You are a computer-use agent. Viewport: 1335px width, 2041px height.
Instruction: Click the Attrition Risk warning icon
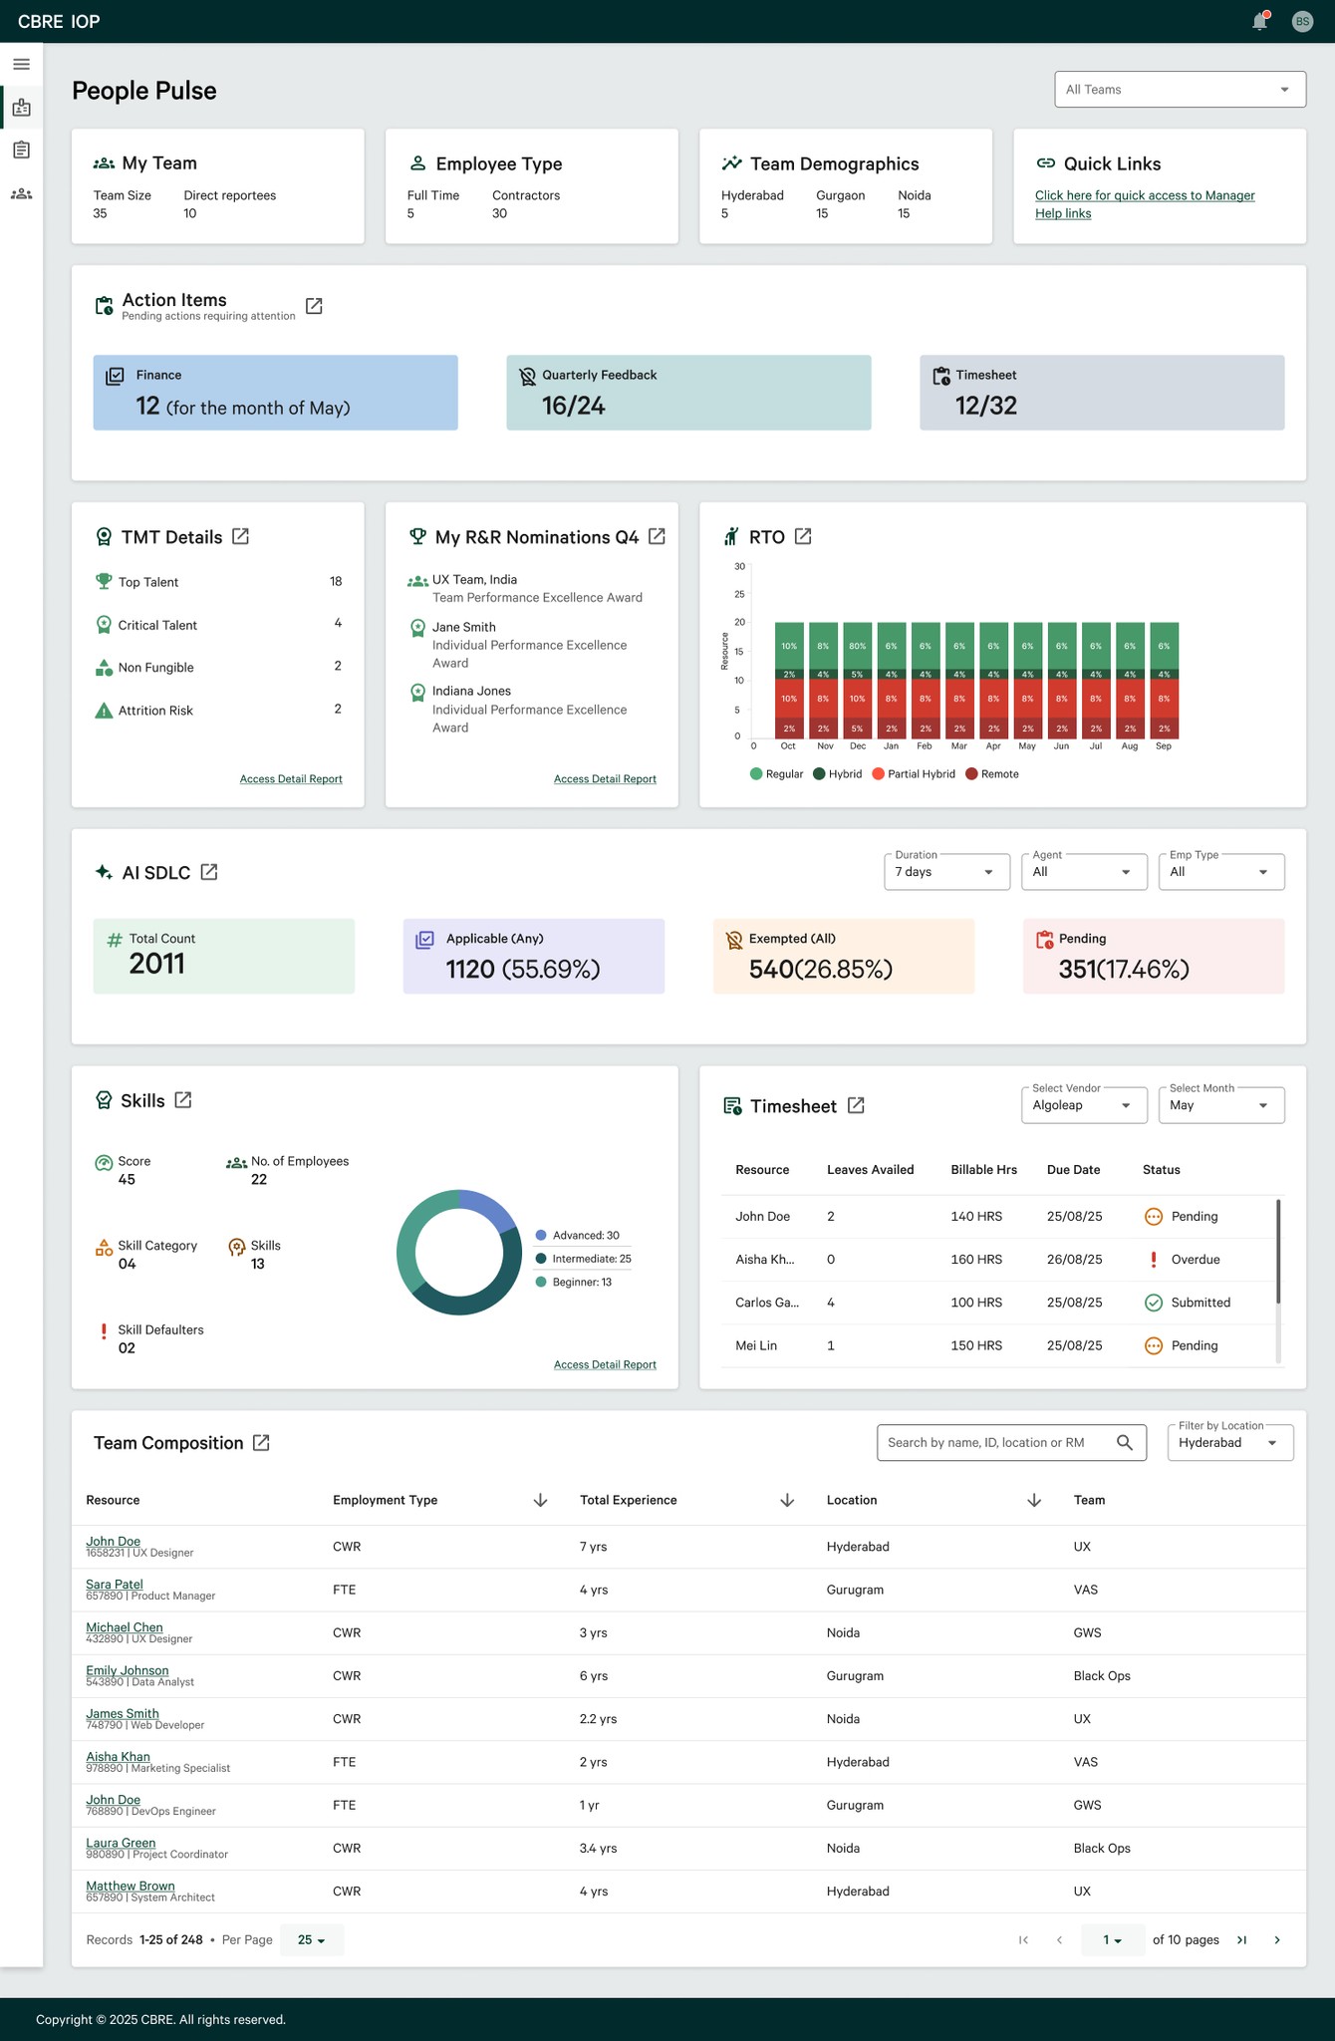coord(104,711)
